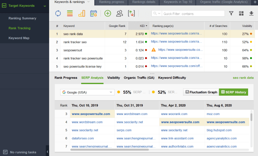Open the Google (USA) search engine dropdown

click(x=87, y=92)
